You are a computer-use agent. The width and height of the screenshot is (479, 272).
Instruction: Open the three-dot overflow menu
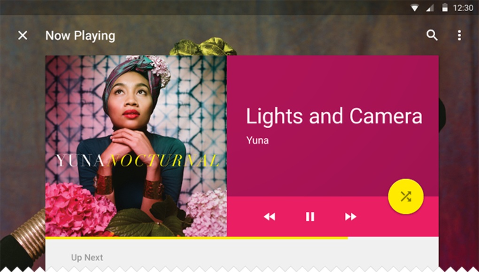click(x=459, y=35)
